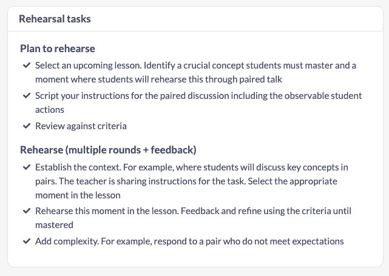
Task: Click the word "actions" under Script instructions
Action: 50,110
